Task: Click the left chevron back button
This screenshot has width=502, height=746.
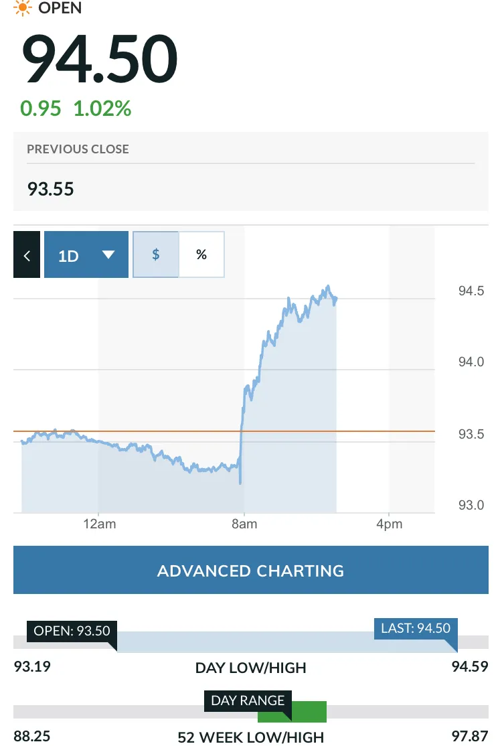Action: point(27,254)
